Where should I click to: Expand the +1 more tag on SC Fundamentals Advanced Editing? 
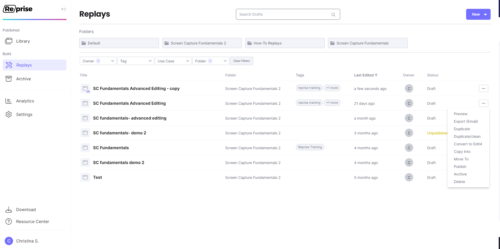[x=332, y=102]
